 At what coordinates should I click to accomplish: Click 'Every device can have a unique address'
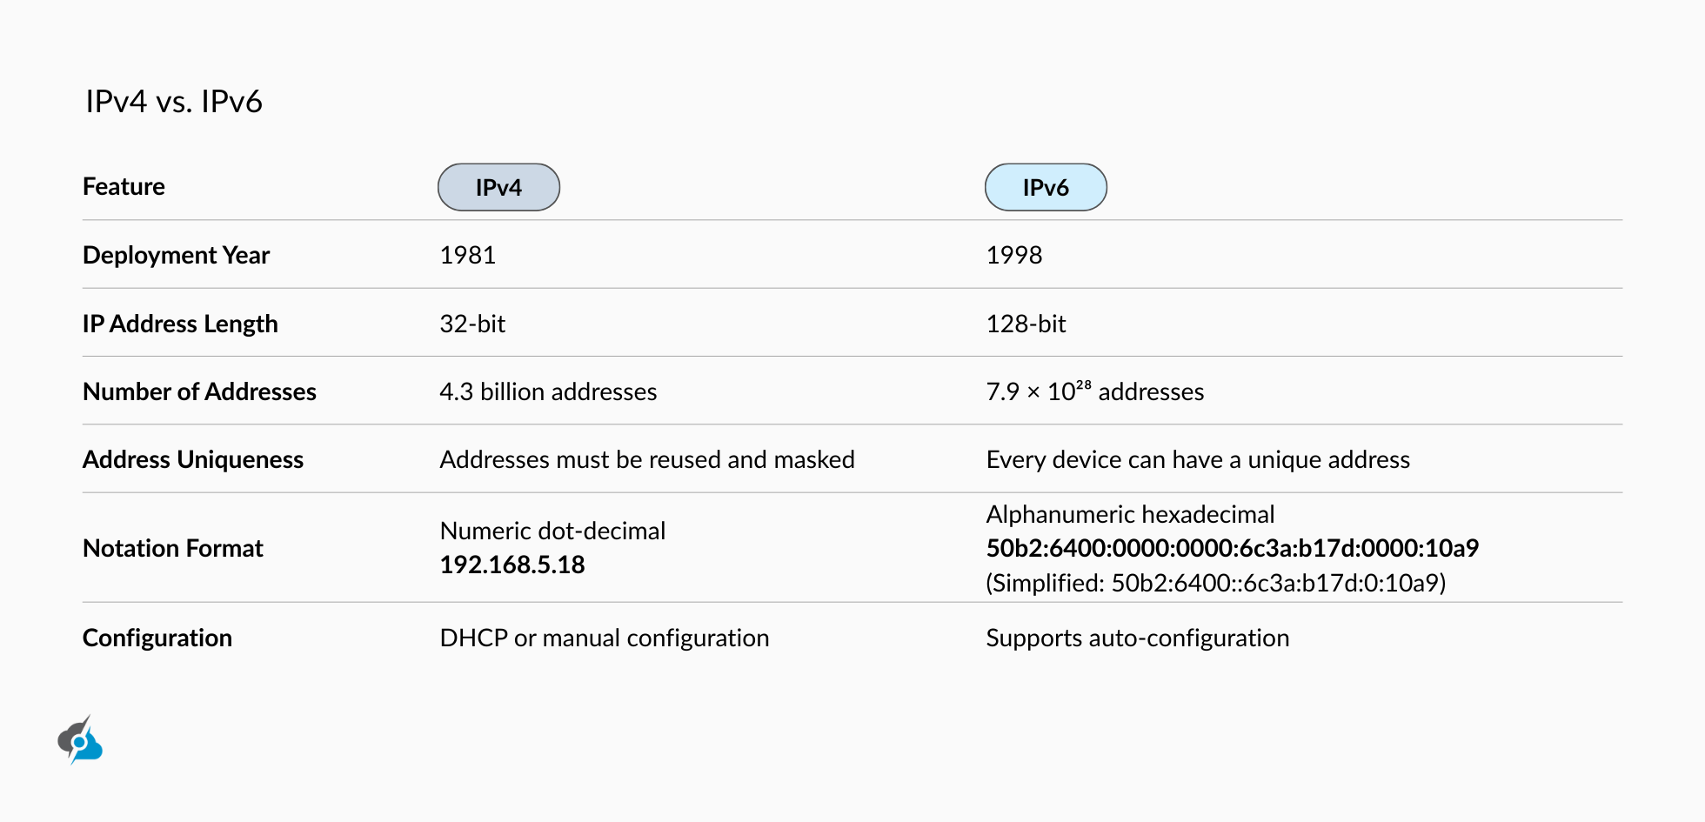[1198, 459]
